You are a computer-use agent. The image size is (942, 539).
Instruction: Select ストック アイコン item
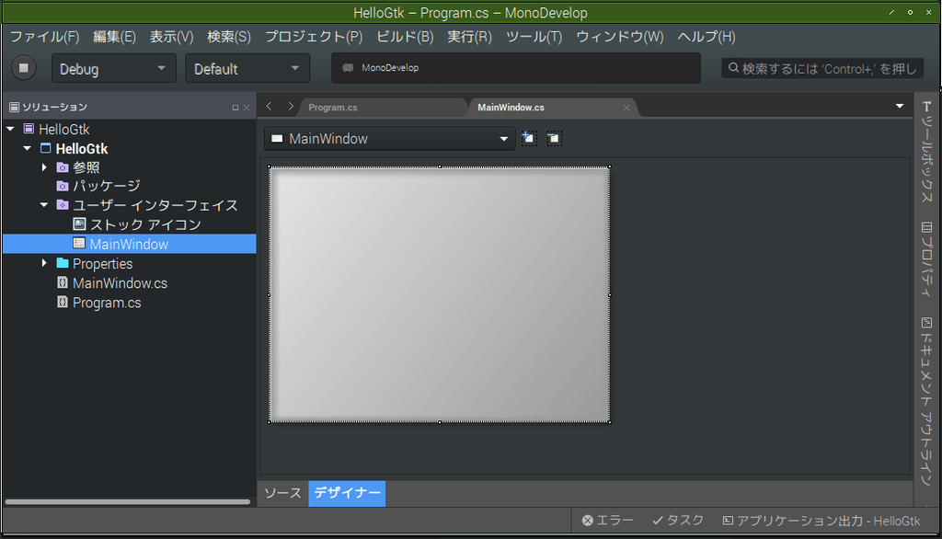pos(145,224)
